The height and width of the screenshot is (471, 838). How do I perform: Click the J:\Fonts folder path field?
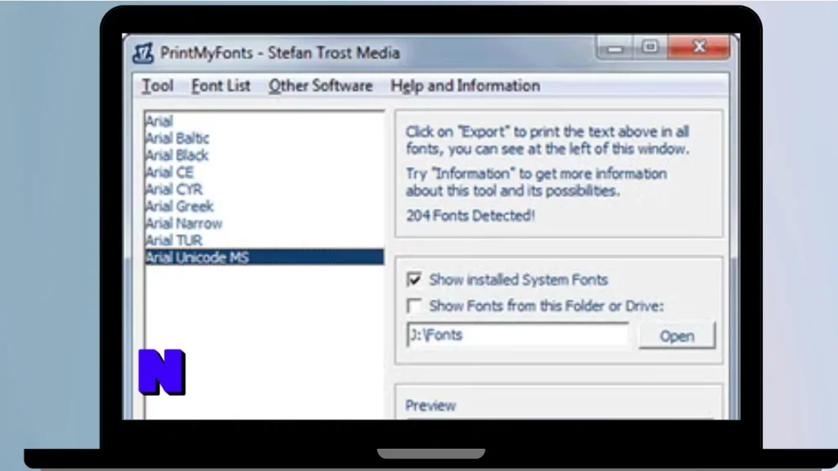(x=517, y=334)
